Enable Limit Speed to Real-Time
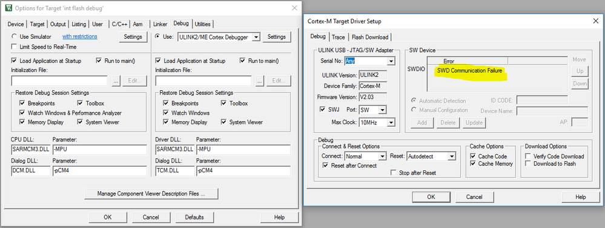 pyautogui.click(x=15, y=47)
